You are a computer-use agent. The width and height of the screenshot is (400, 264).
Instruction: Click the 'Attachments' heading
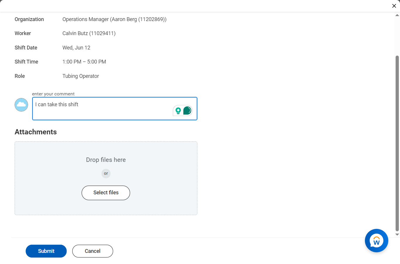36,132
